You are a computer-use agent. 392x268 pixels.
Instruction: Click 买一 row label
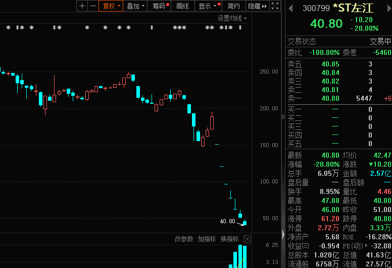pyautogui.click(x=295, y=109)
